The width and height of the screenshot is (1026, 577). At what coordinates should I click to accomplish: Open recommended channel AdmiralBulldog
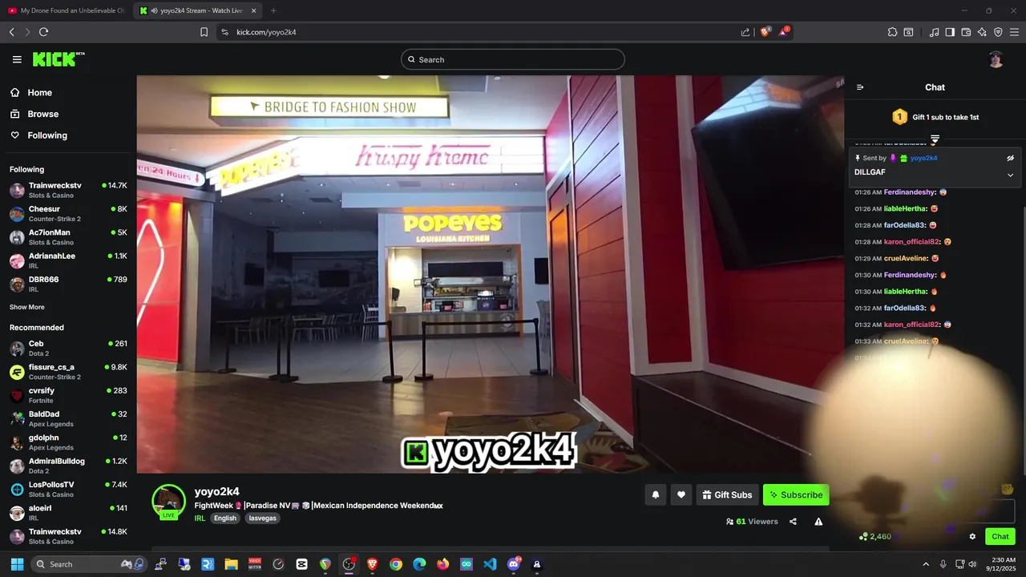coord(68,466)
